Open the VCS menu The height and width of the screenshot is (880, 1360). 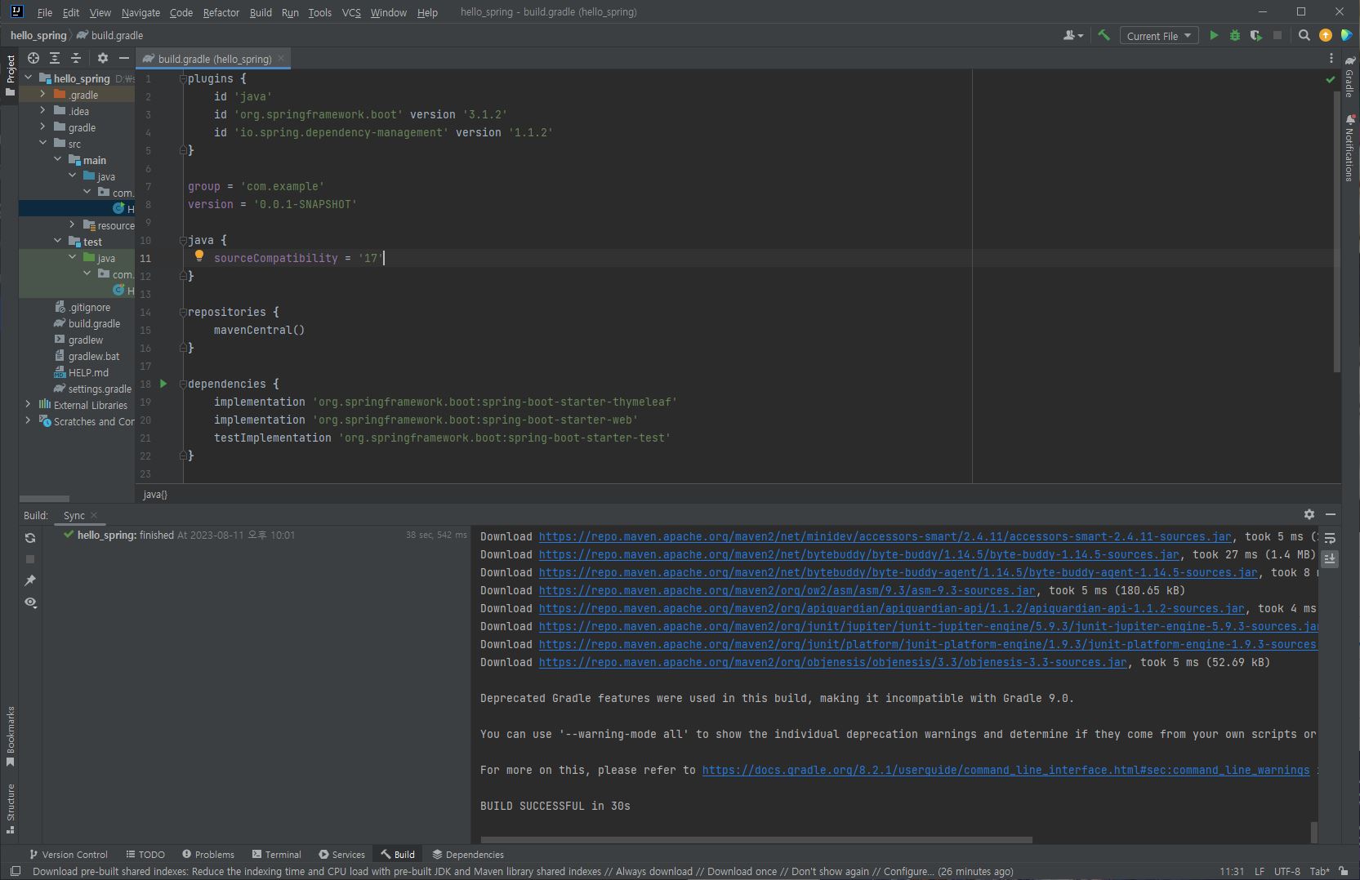(x=351, y=12)
